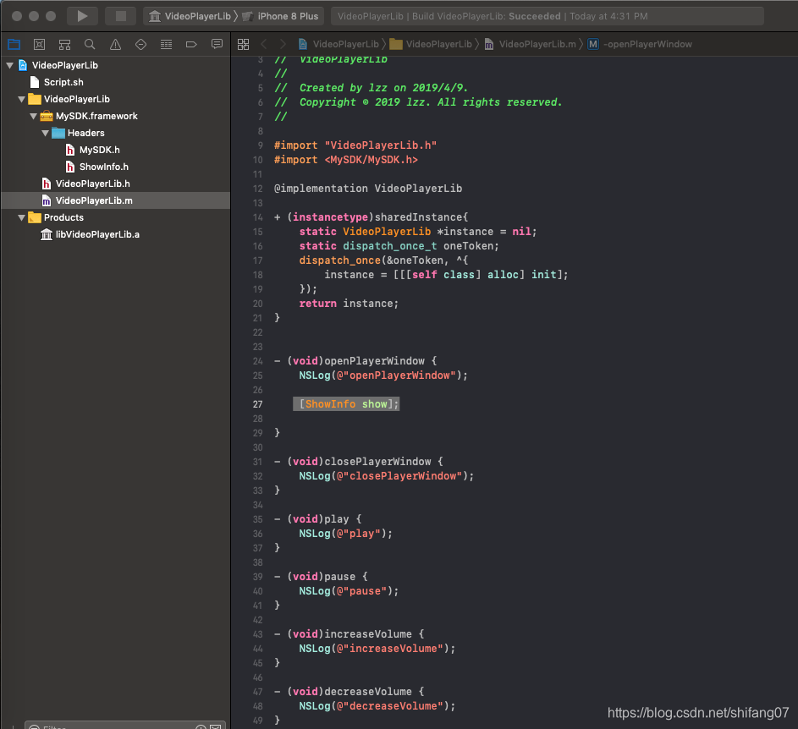This screenshot has width=798, height=729.
Task: Click the closePlayerWindow method declaration
Action: click(358, 462)
